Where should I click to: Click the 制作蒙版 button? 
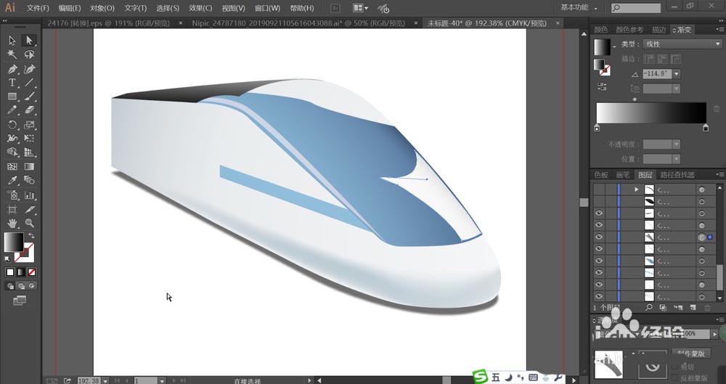point(691,354)
